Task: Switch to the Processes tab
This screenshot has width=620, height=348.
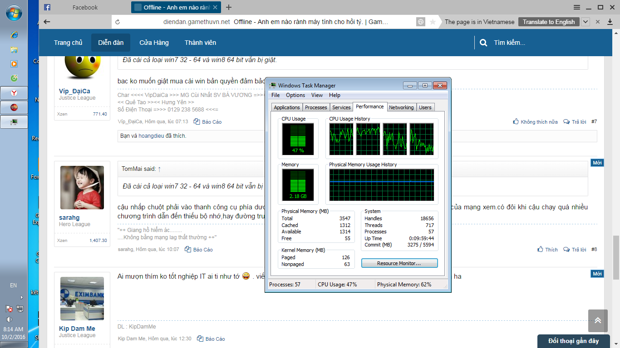Action: point(316,107)
